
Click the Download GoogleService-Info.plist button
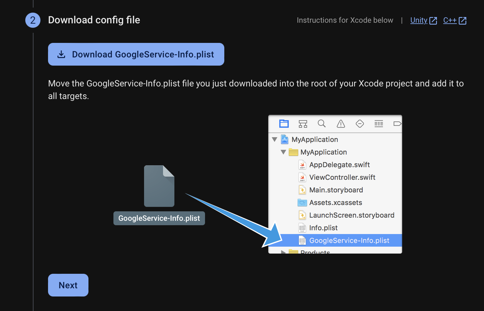[x=136, y=54]
